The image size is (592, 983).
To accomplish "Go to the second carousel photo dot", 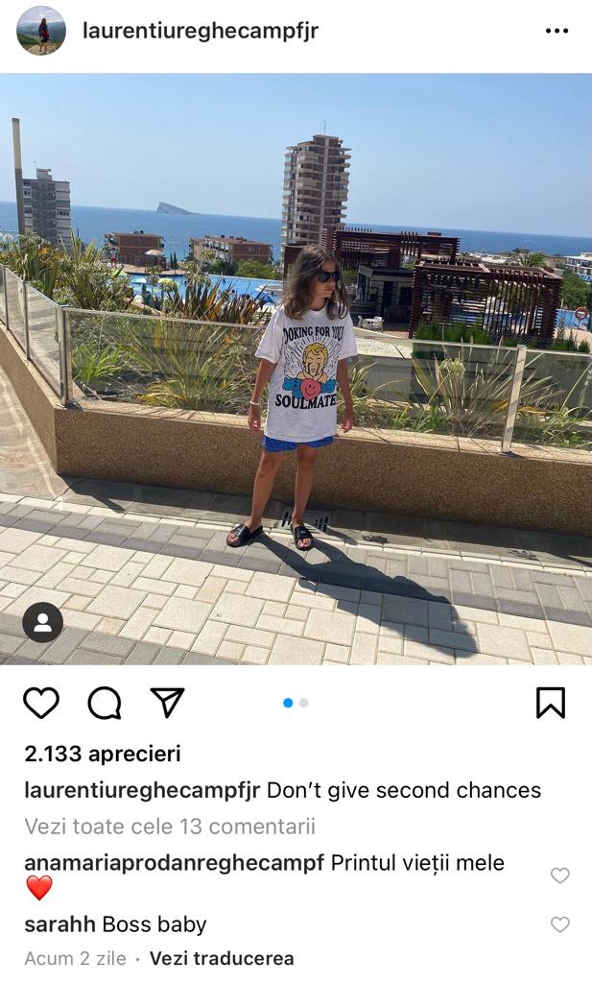I will tap(304, 703).
